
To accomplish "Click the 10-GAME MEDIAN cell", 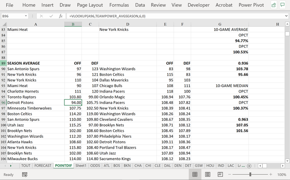I will tap(220, 86).
